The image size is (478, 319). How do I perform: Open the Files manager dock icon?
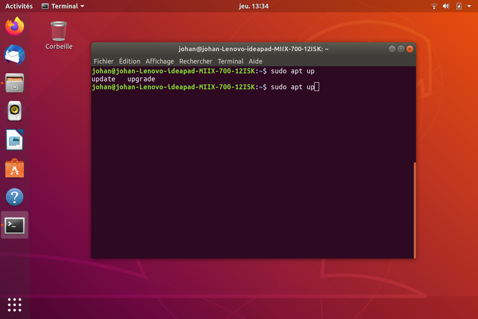pyautogui.click(x=15, y=83)
